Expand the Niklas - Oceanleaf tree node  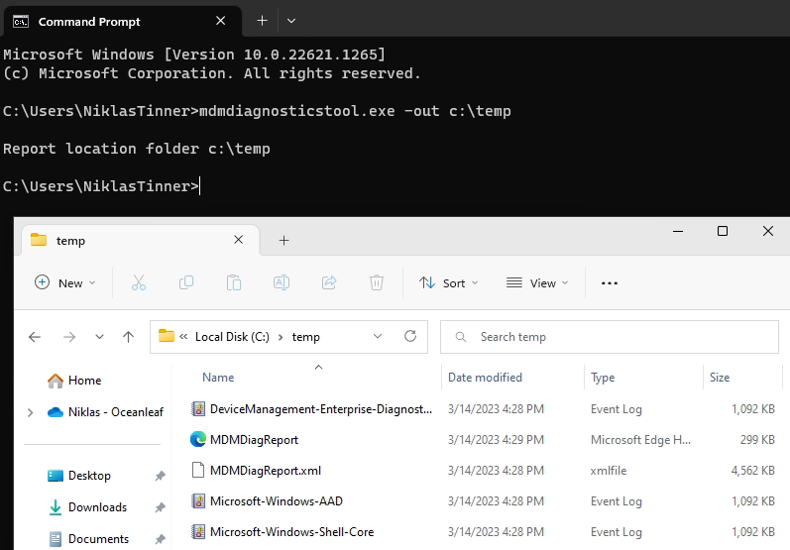30,412
